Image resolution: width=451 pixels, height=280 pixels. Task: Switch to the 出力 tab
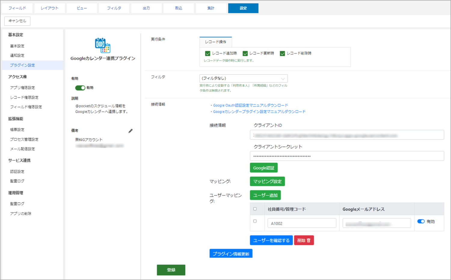coord(146,8)
